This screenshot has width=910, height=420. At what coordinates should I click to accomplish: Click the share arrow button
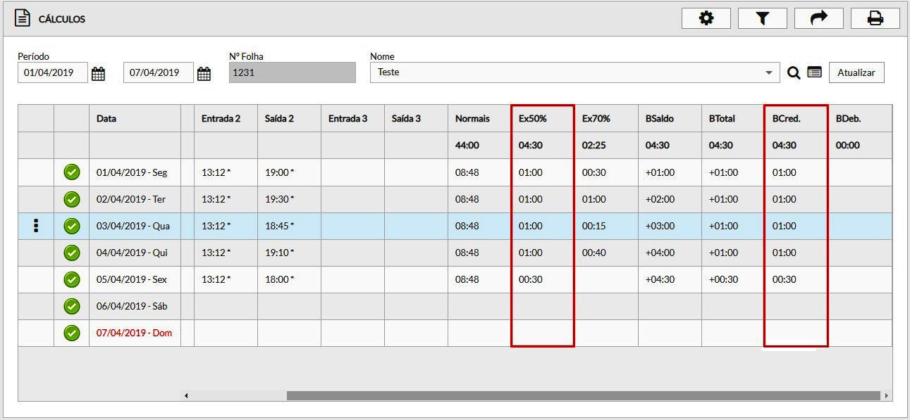pyautogui.click(x=818, y=19)
